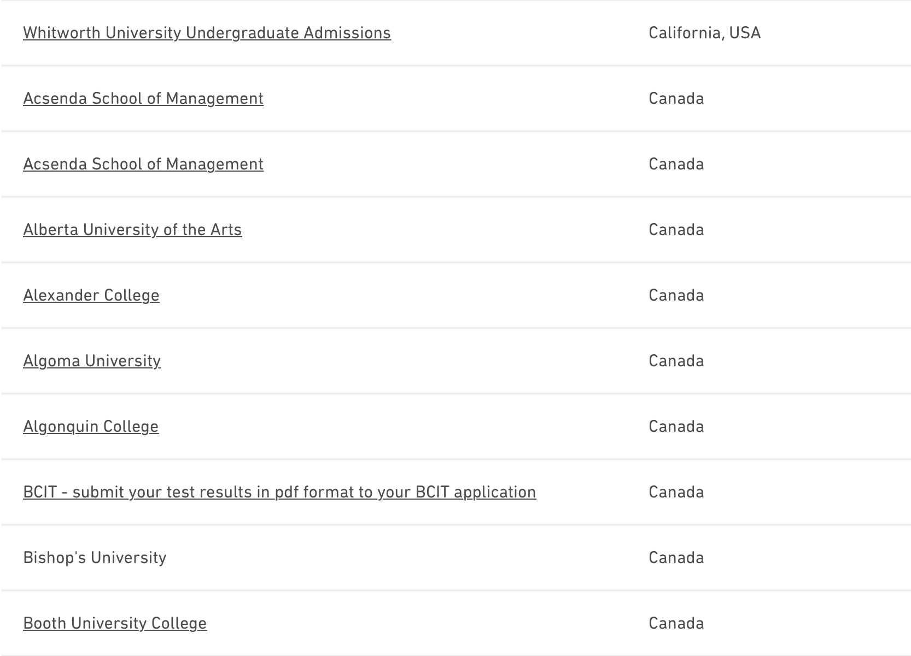Click the second Acsenda School of Management link
This screenshot has height=656, width=911.
pos(143,164)
